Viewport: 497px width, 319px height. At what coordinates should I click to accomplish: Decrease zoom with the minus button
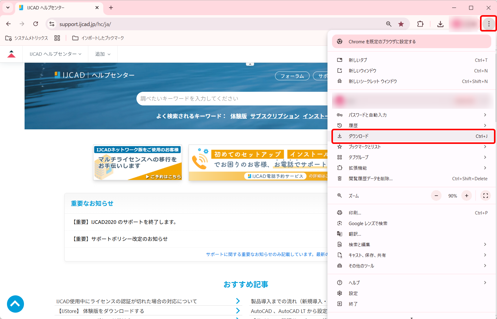pos(436,195)
